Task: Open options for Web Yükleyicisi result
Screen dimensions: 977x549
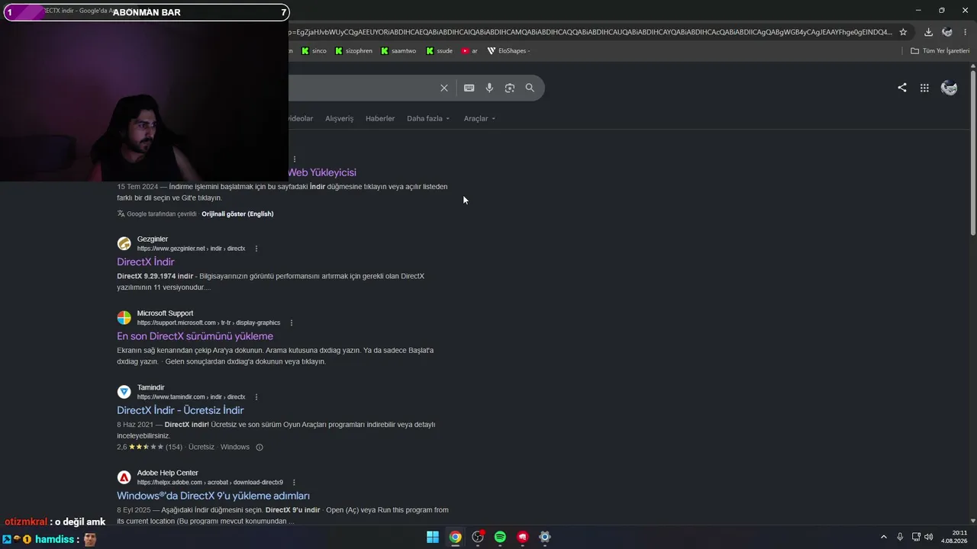Action: click(295, 159)
